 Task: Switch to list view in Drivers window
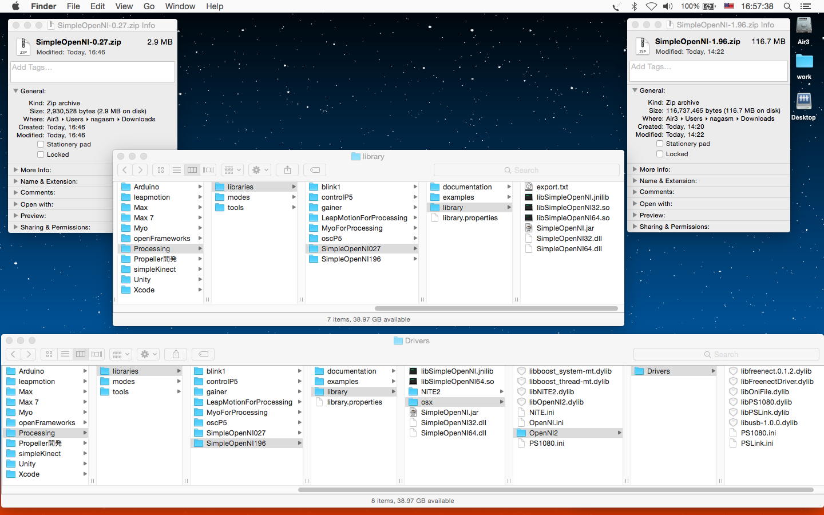pos(65,354)
